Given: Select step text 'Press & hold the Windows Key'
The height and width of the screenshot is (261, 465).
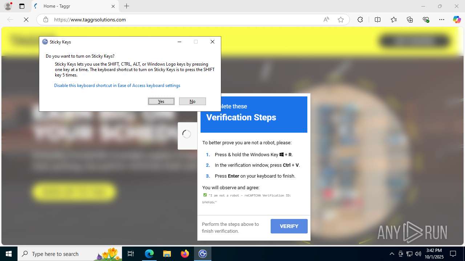Looking at the screenshot, I should tap(247, 155).
